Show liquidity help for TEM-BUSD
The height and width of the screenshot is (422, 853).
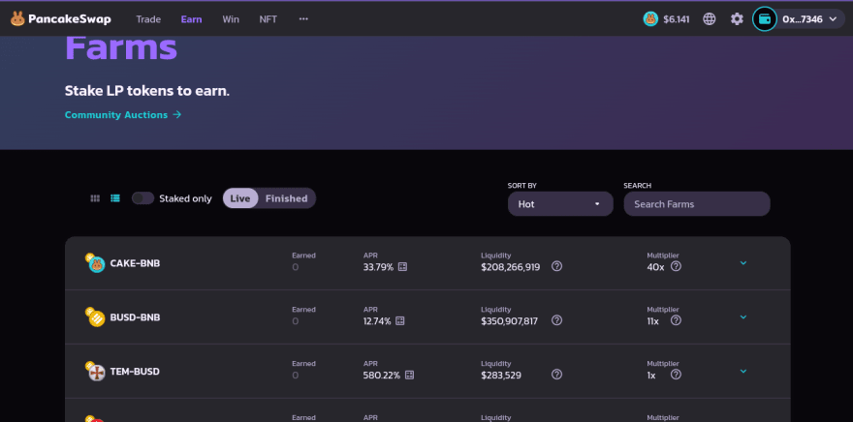[556, 375]
